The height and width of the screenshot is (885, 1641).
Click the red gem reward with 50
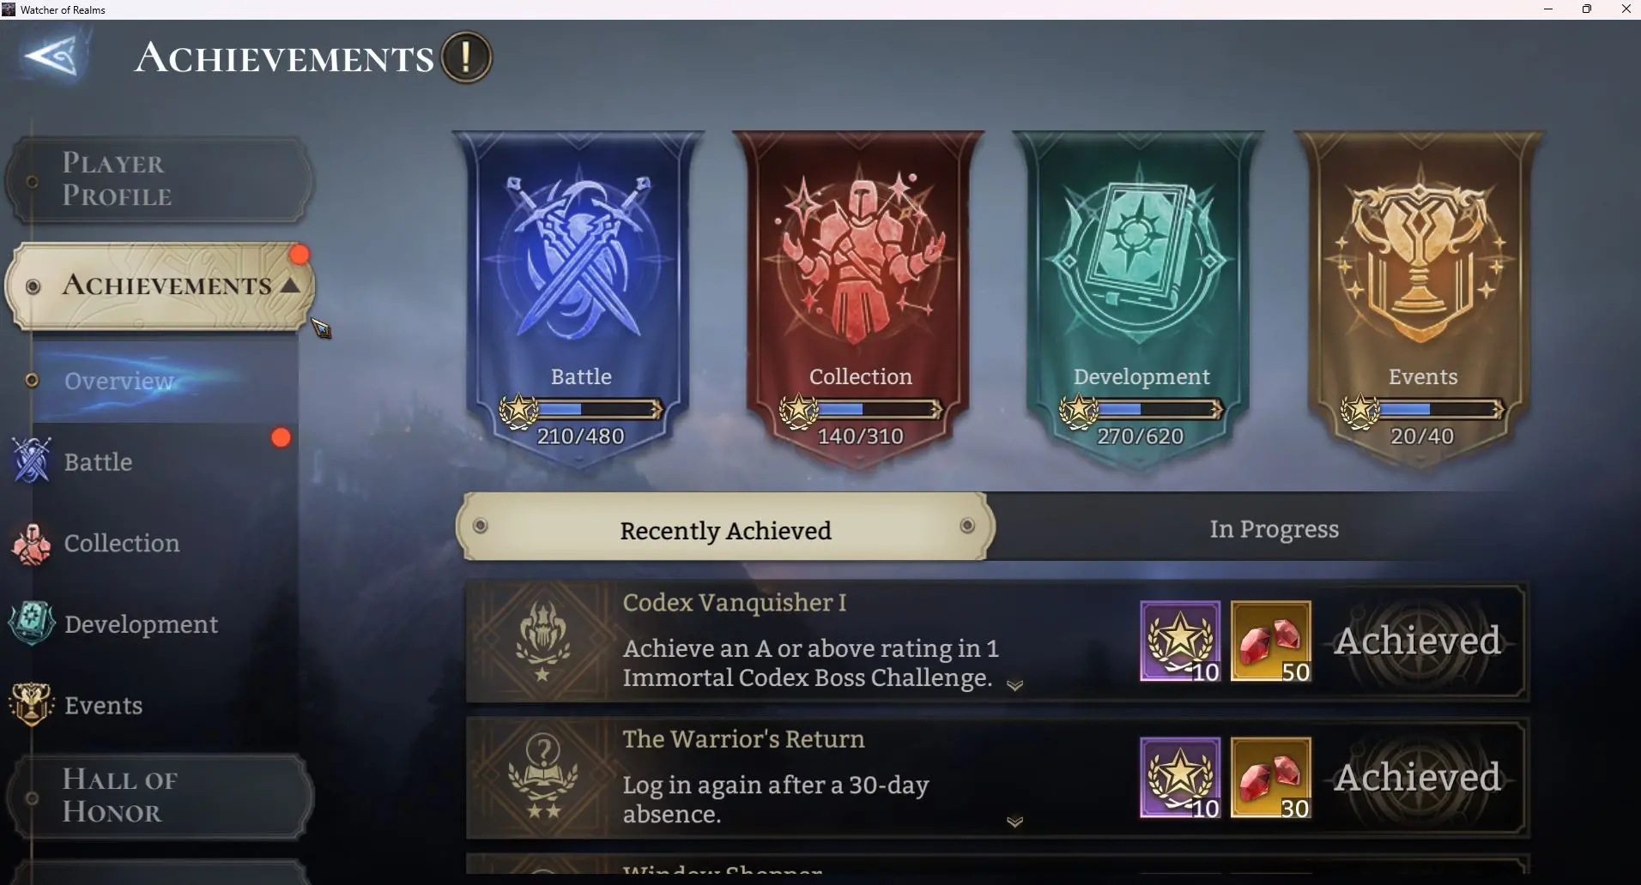point(1271,641)
